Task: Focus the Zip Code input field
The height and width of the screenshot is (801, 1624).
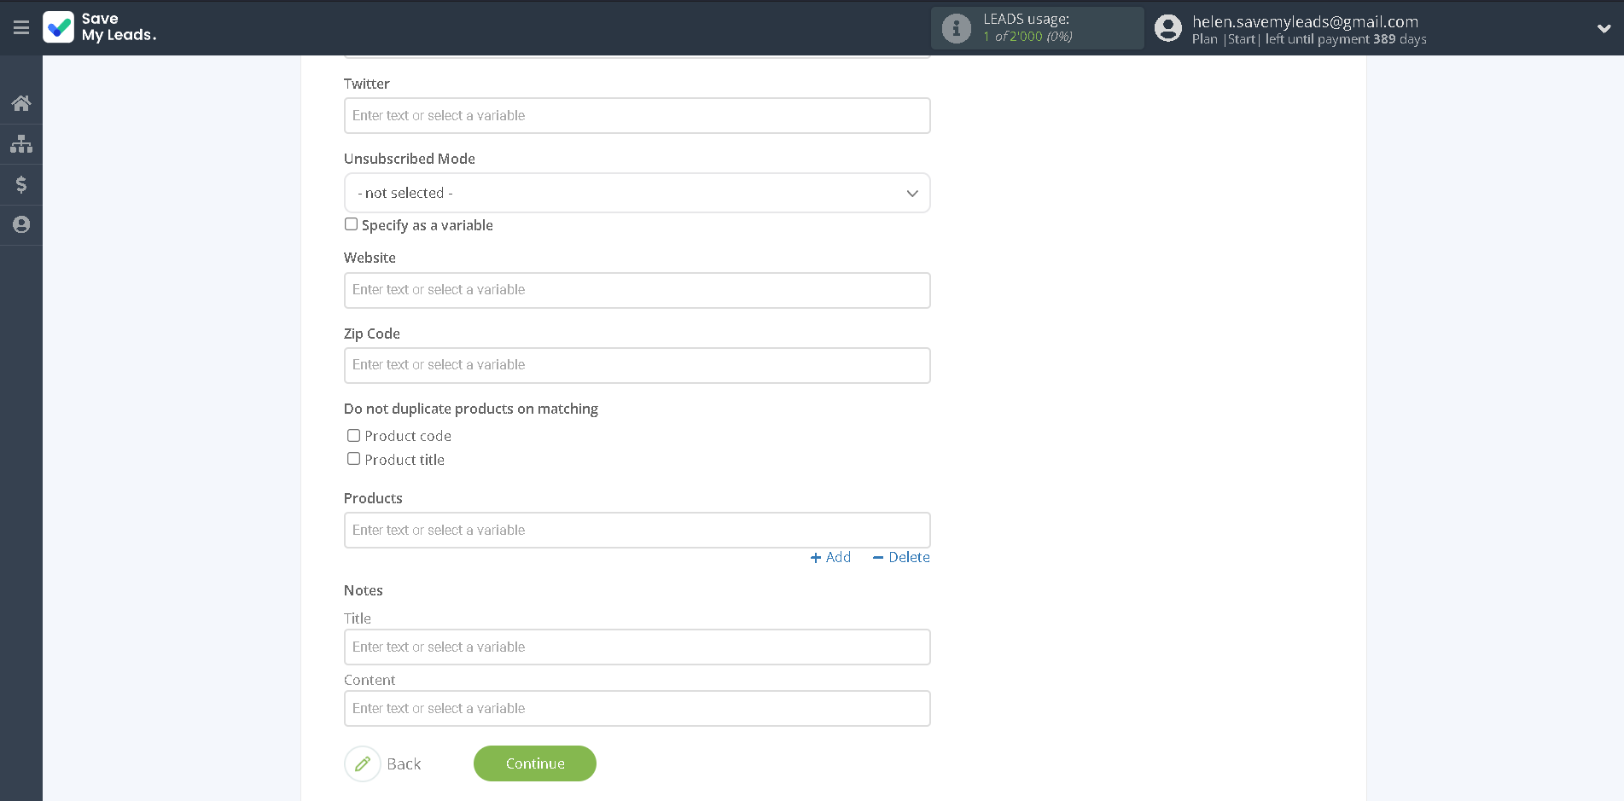Action: (637, 365)
